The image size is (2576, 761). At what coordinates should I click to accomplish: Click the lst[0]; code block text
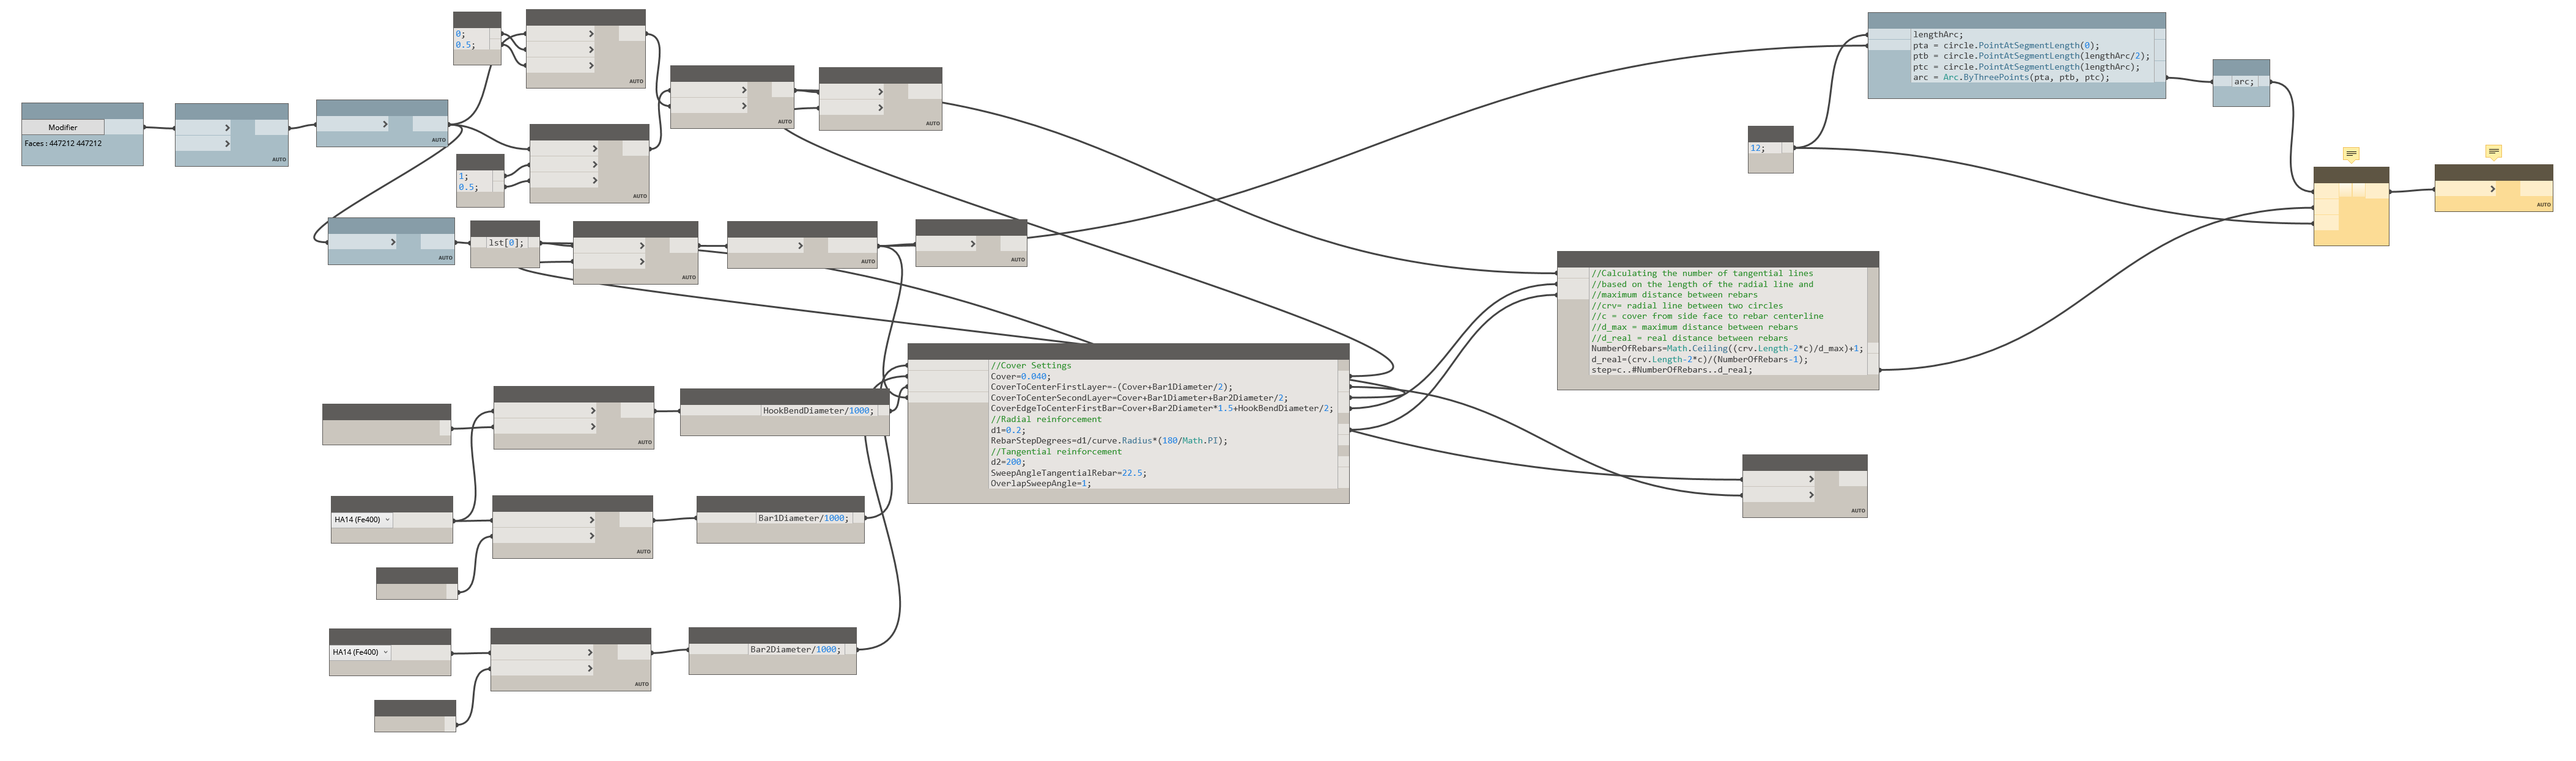(505, 242)
